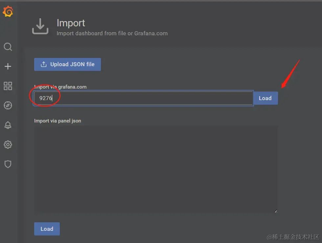The width and height of the screenshot is (322, 243).
Task: Click the Import page heading
Action: click(71, 23)
